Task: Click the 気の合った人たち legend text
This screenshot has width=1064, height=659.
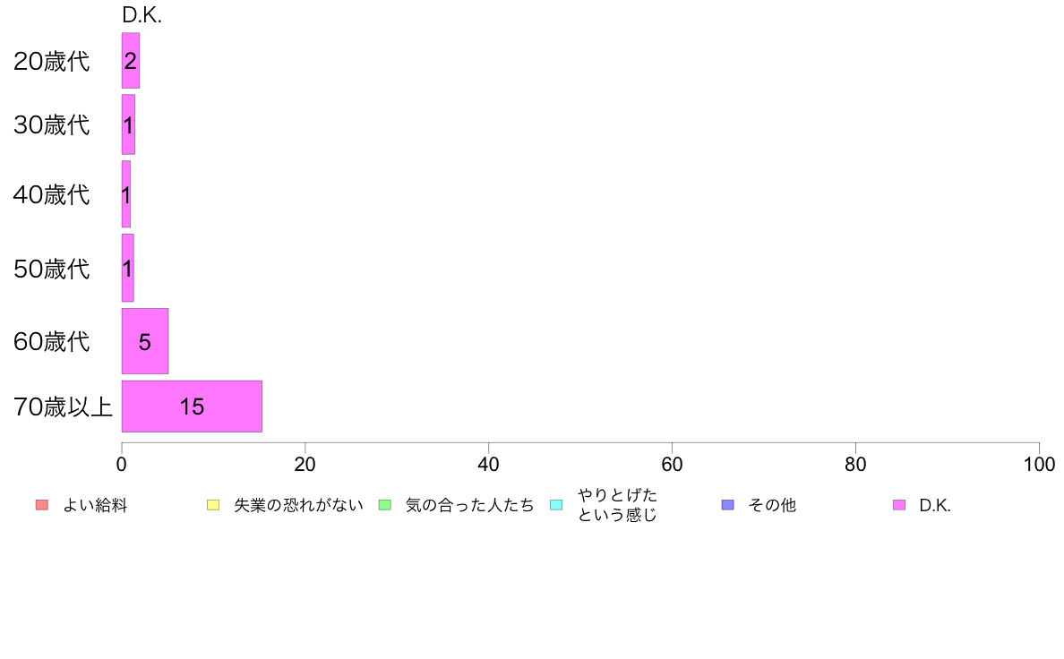Action: pyautogui.click(x=469, y=506)
